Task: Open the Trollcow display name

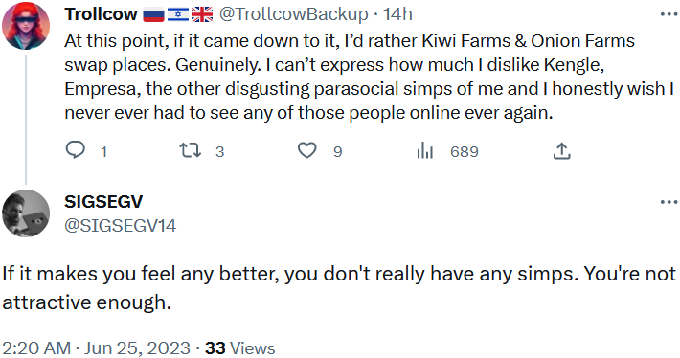Action: 101,14
